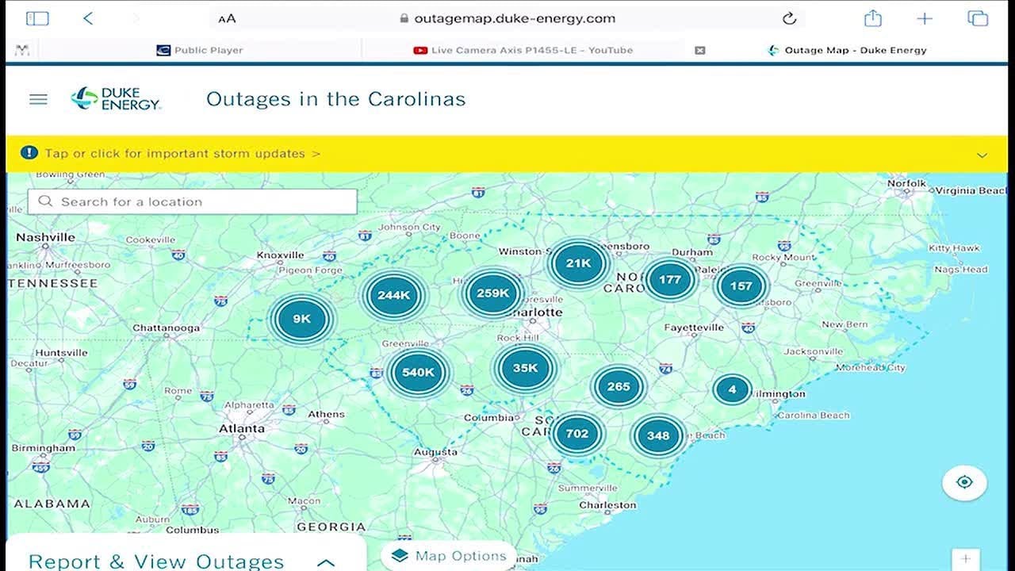Select the 348 outage cluster
This screenshot has width=1015, height=571.
click(658, 435)
